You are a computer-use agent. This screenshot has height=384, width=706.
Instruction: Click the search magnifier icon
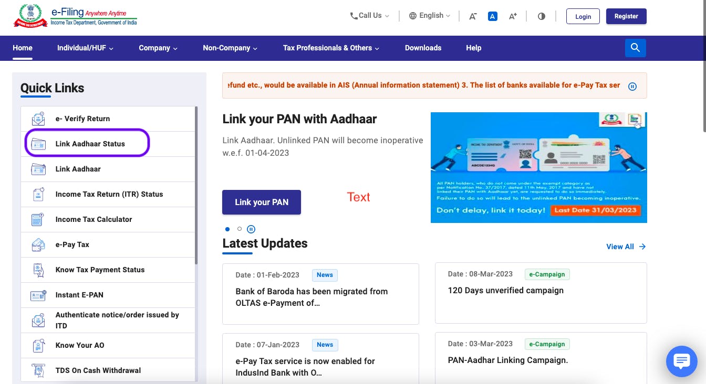coord(635,48)
